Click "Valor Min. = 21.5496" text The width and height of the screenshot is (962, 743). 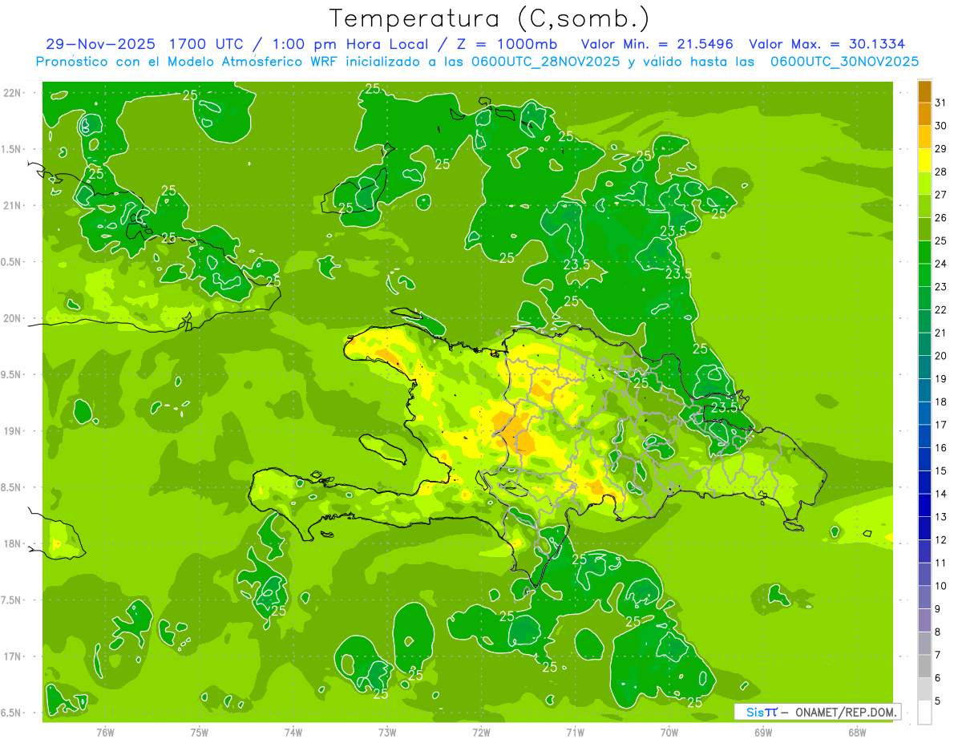(657, 44)
